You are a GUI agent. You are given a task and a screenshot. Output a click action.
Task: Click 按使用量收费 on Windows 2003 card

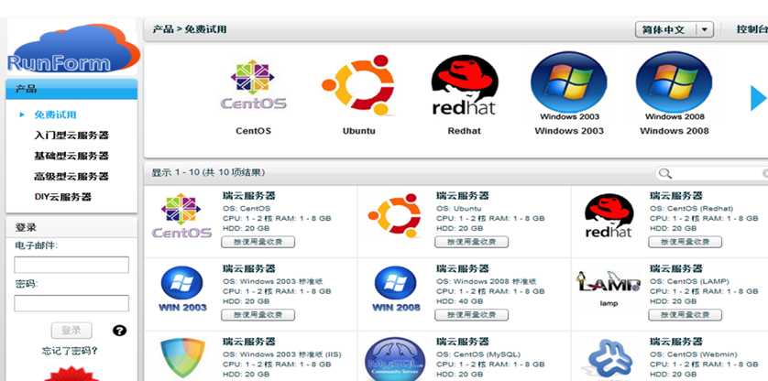[x=258, y=315]
